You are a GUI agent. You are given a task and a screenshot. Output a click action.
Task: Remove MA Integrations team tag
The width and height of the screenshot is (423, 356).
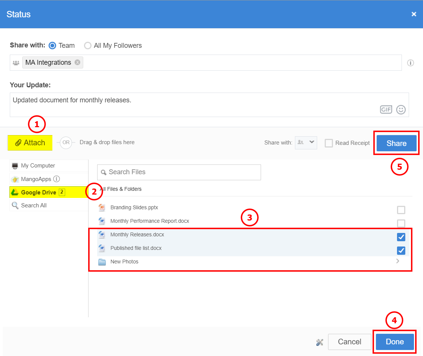(x=77, y=62)
